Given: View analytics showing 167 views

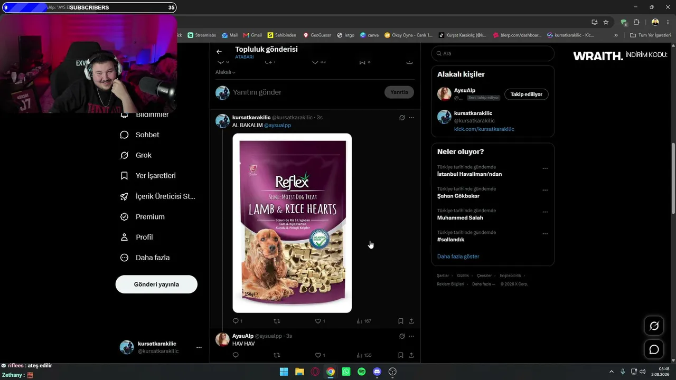Looking at the screenshot, I should pyautogui.click(x=364, y=321).
